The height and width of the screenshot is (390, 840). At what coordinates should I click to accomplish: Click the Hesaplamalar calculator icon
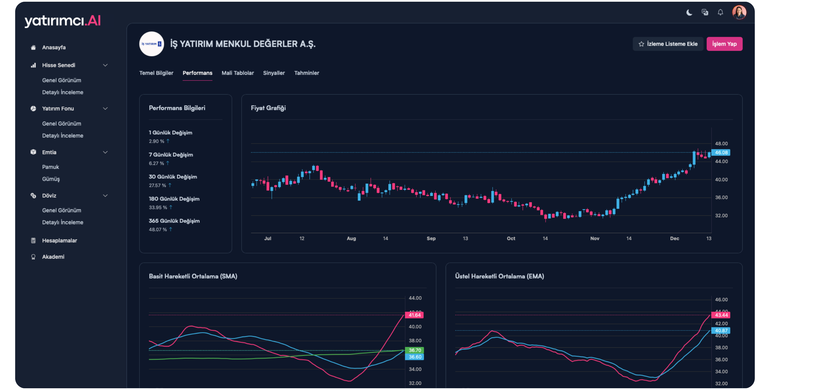pos(33,241)
